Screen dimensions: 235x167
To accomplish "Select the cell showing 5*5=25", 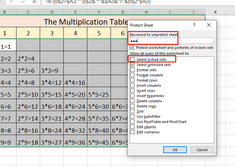I will (99, 93).
